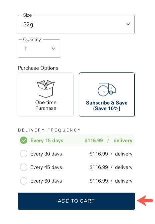This screenshot has height=224, width=155.
Task: Choose the Subscribe & Save option card
Action: [107, 94]
